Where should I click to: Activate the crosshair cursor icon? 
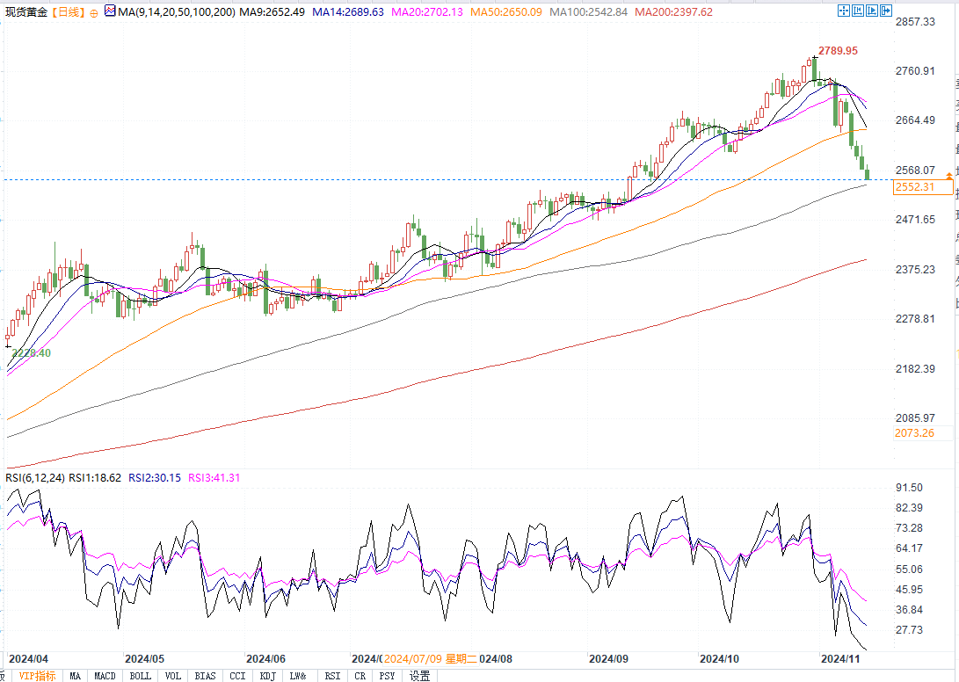(843, 11)
